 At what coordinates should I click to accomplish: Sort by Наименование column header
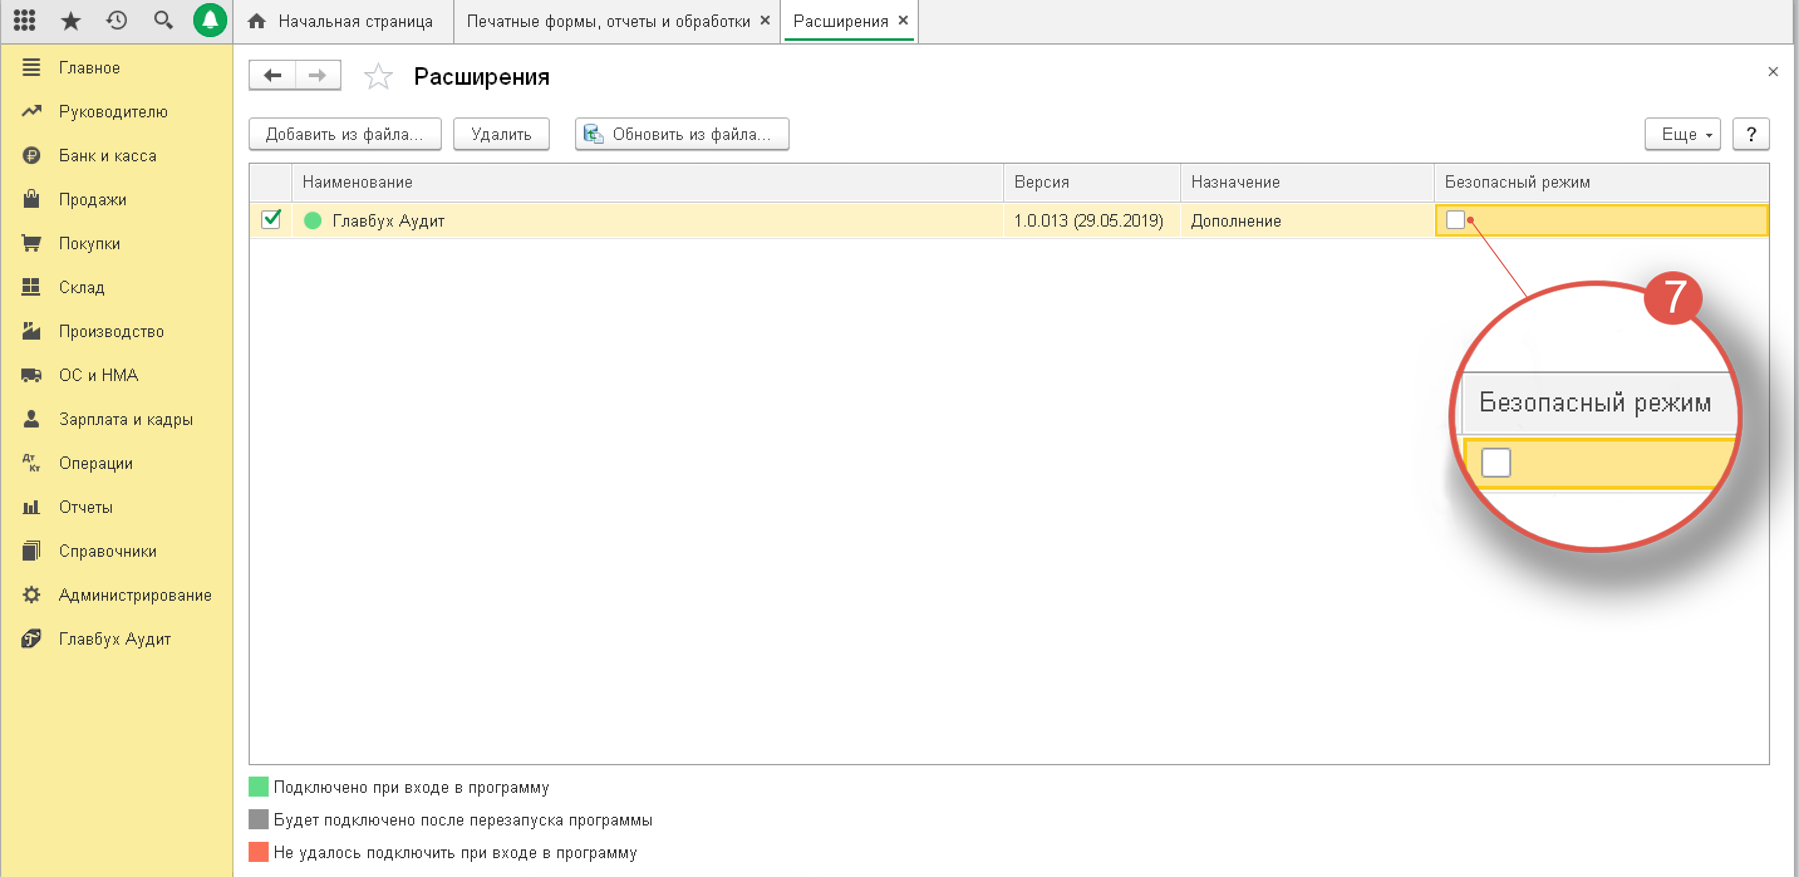point(358,182)
